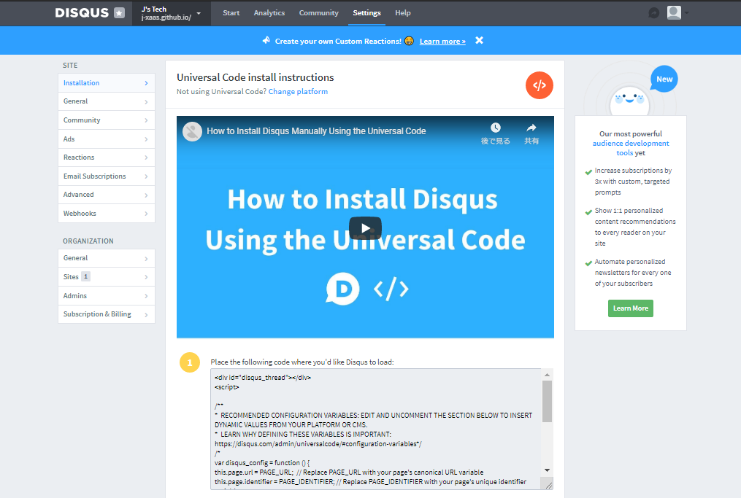Viewport: 741px width, 498px height.
Task: Open the notifications bubble icon in header
Action: [654, 13]
